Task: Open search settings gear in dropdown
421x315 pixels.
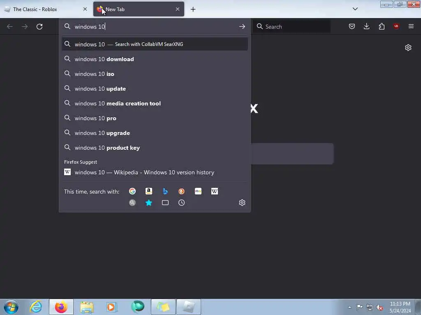Action: click(x=242, y=203)
